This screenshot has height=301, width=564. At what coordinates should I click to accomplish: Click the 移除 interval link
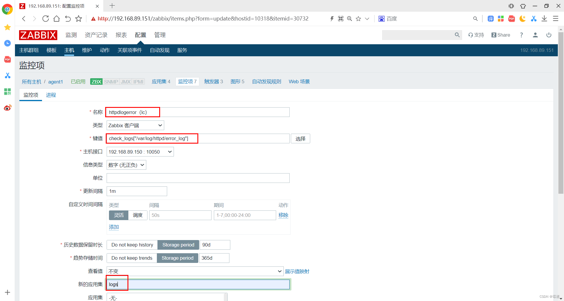pos(283,215)
